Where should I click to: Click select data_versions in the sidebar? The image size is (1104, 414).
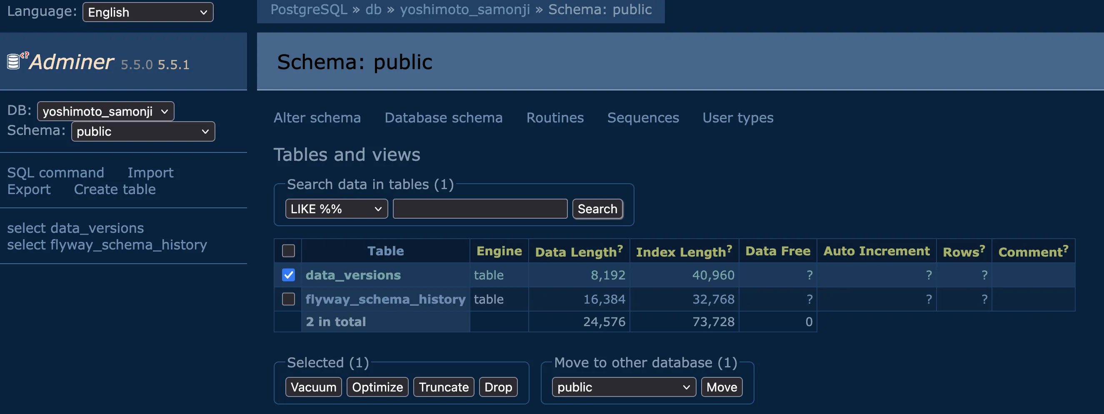click(x=75, y=227)
